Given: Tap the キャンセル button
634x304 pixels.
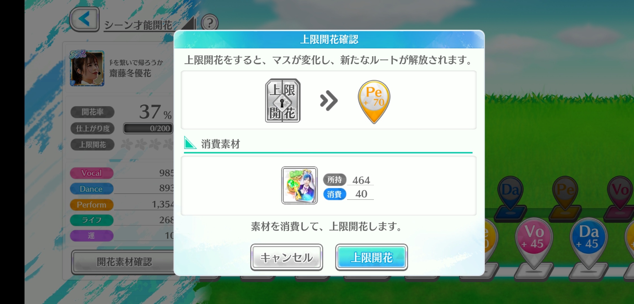Looking at the screenshot, I should tap(287, 257).
